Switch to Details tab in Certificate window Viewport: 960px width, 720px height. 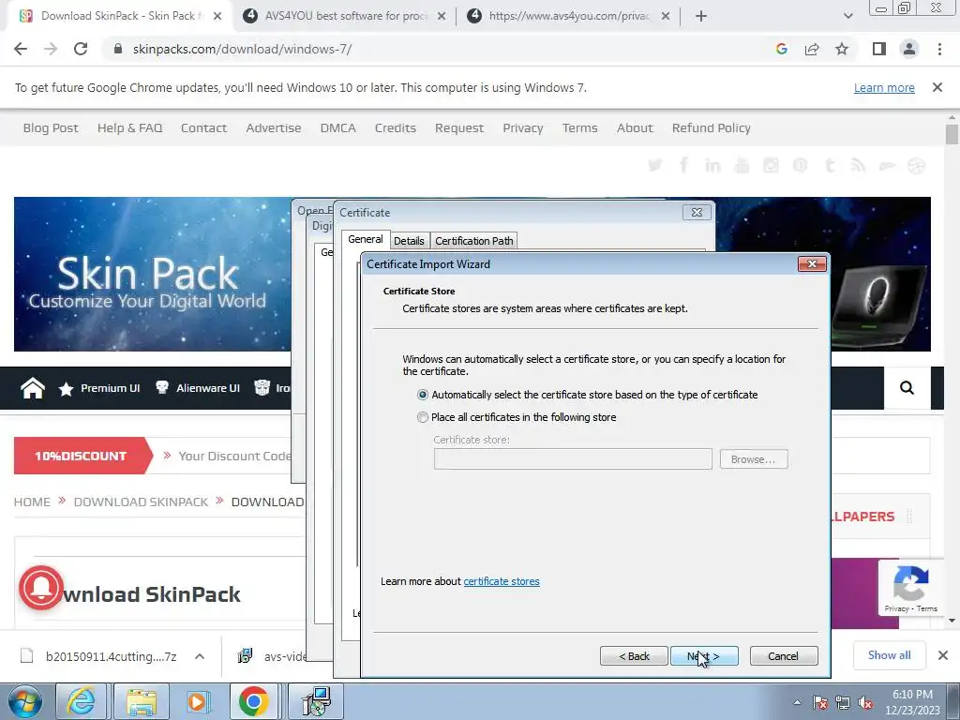(409, 241)
